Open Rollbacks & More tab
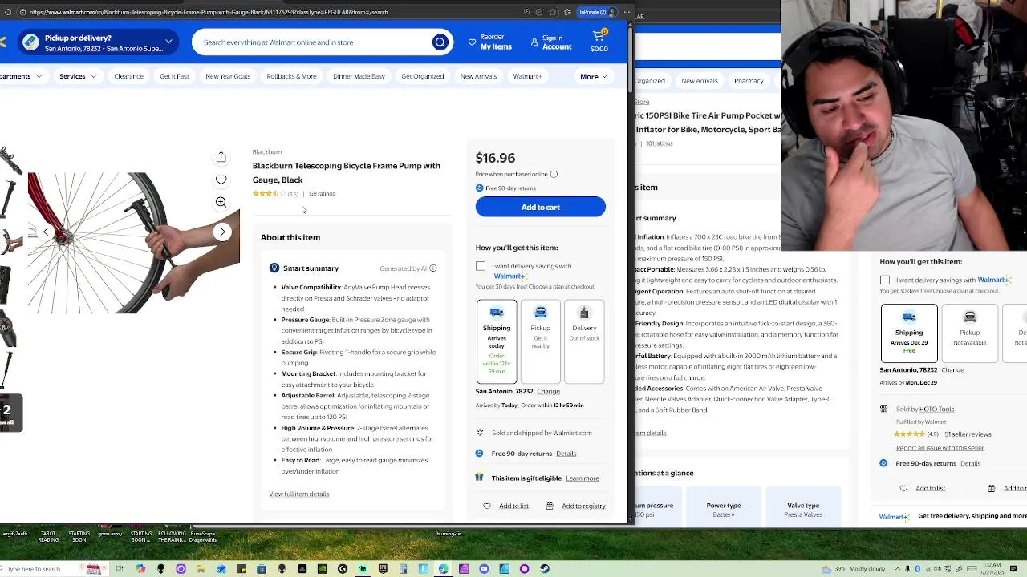This screenshot has height=577, width=1027. click(291, 76)
